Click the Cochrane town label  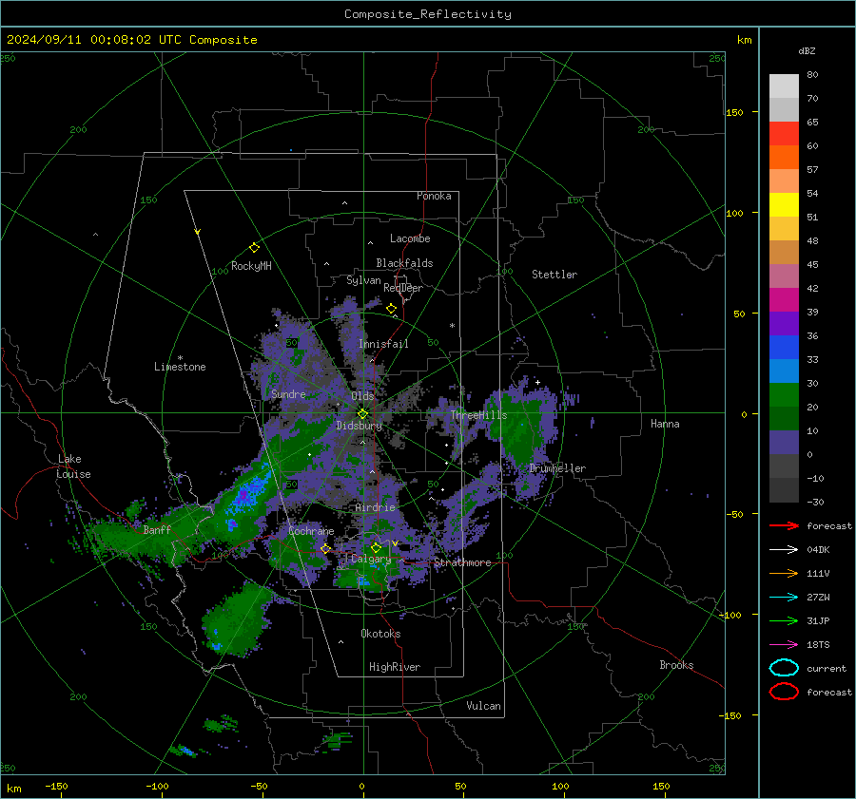click(x=311, y=531)
